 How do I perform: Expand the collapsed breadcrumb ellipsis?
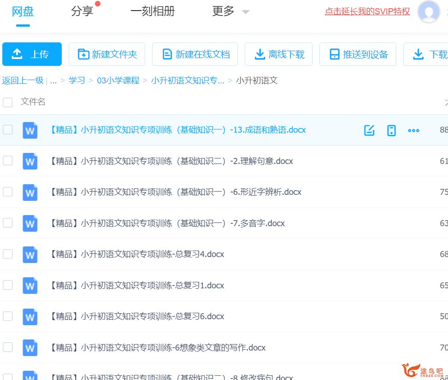(53, 81)
